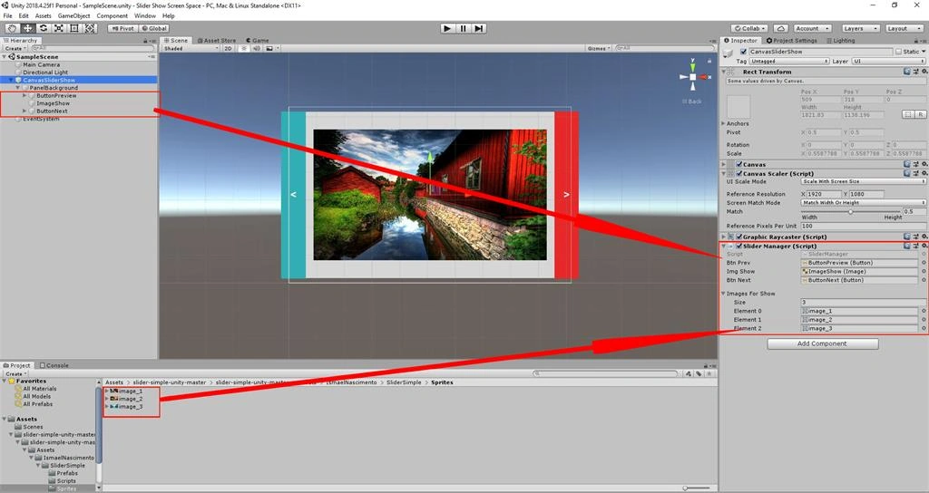The height and width of the screenshot is (493, 929).
Task: Click the Project panel icon size slider
Action: (x=696, y=488)
